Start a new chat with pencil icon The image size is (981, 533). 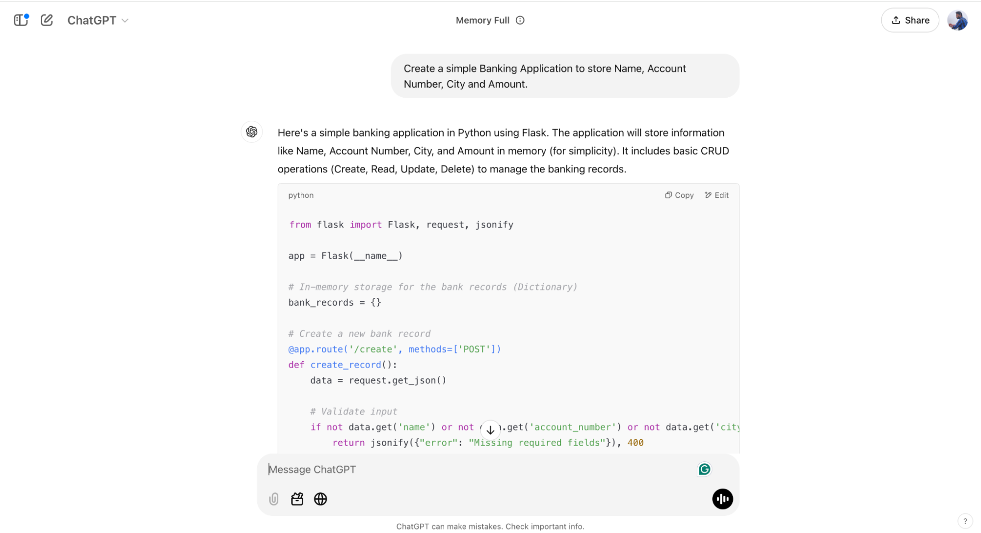coord(47,20)
